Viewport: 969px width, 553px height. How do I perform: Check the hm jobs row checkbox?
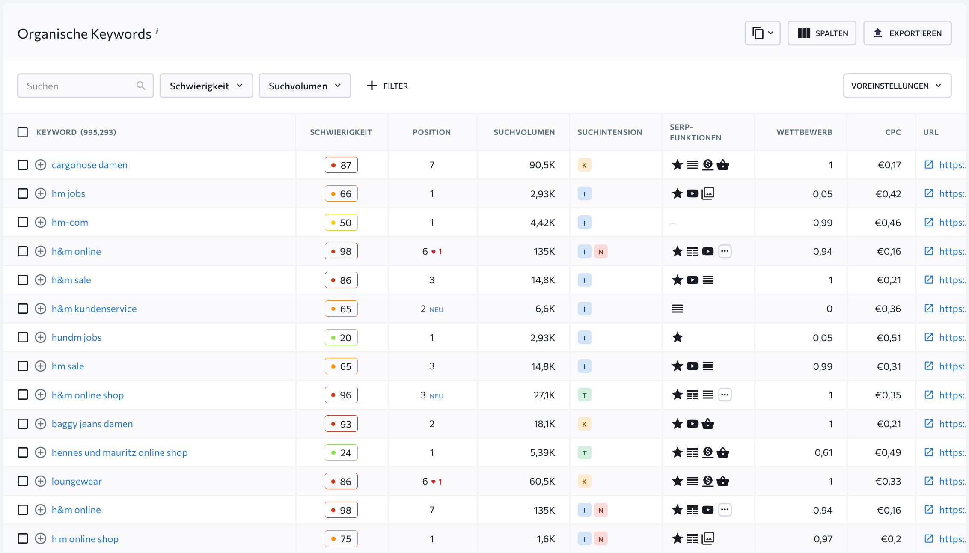pos(23,193)
